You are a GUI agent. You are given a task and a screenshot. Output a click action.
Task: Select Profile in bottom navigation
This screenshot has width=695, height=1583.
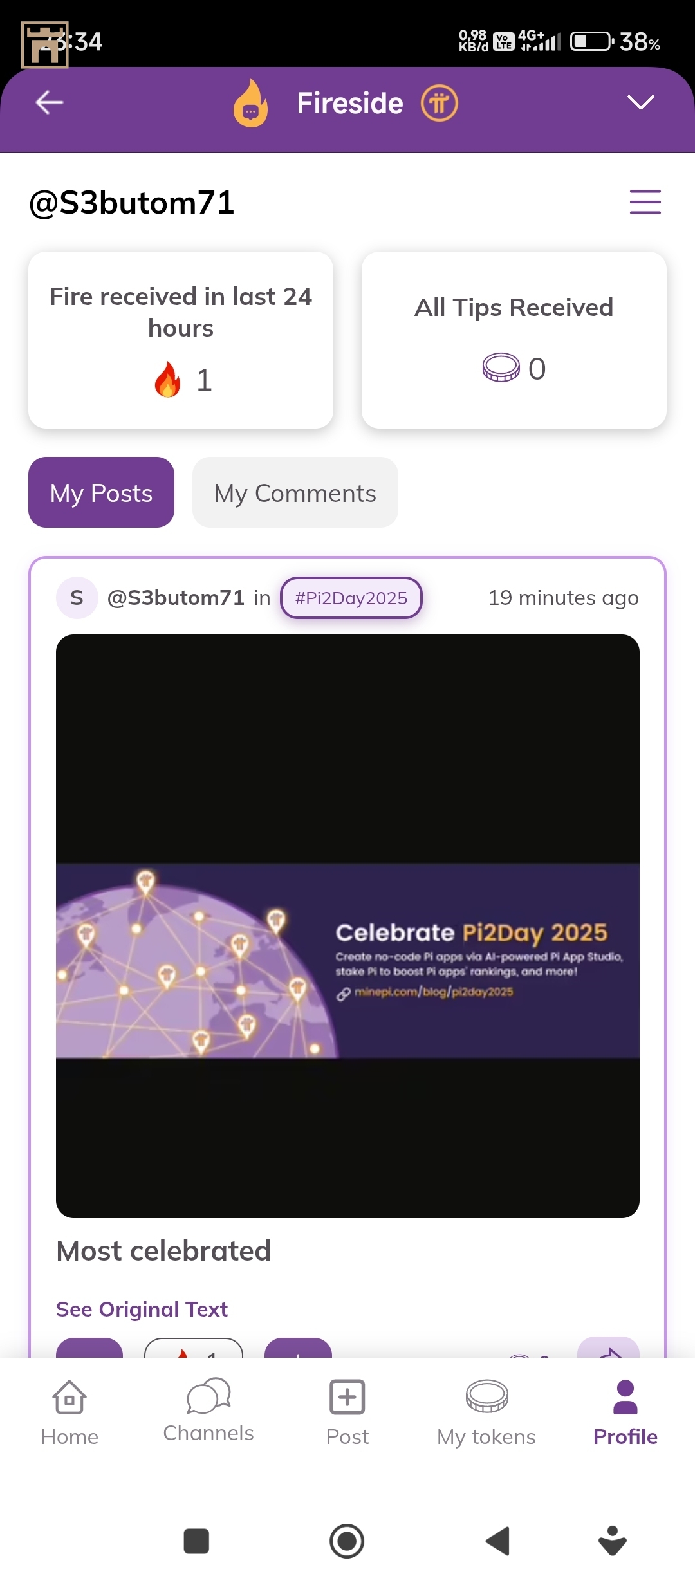click(x=625, y=1412)
